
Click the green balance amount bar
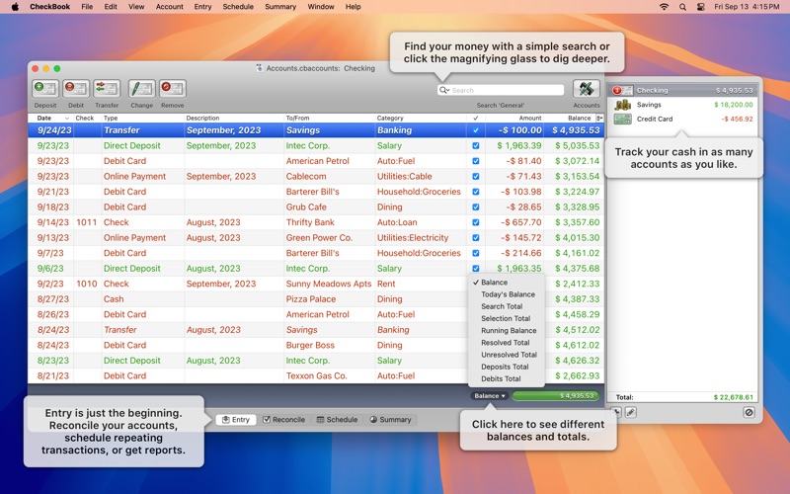pyautogui.click(x=555, y=396)
